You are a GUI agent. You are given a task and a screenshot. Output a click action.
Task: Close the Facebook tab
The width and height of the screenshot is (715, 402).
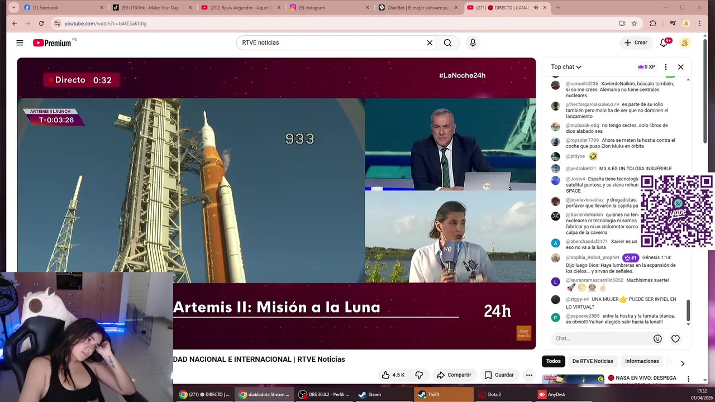(102, 8)
